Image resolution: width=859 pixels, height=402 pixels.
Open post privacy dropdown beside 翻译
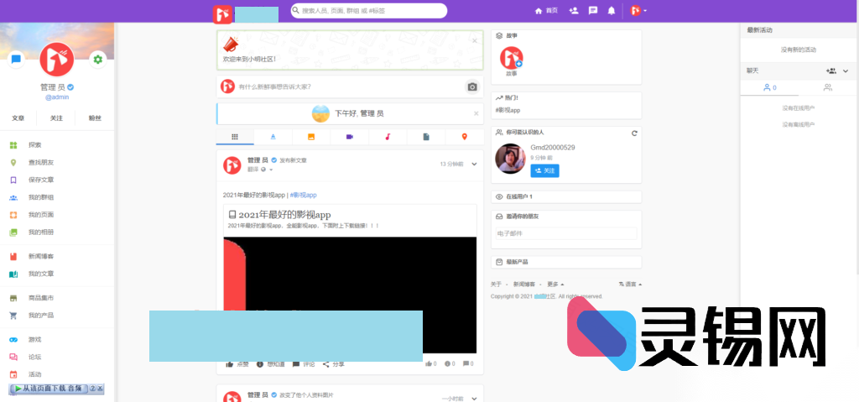click(267, 170)
